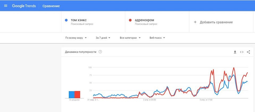Click the Google Trends logo
255x112 pixels.
[x=24, y=6]
